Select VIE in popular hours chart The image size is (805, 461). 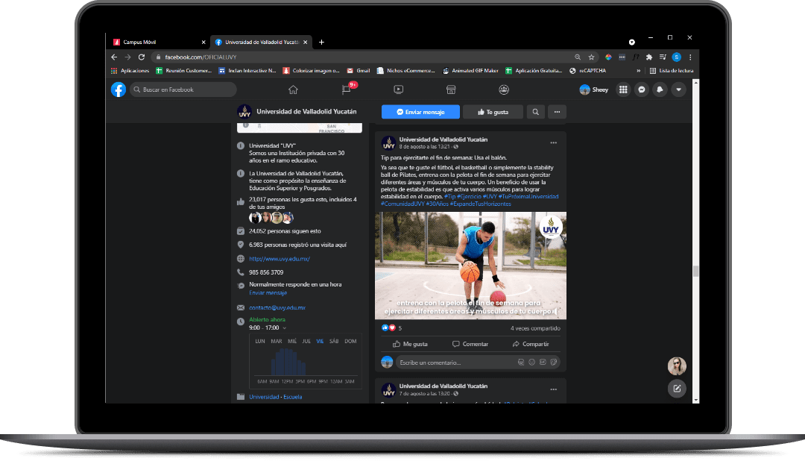point(320,341)
